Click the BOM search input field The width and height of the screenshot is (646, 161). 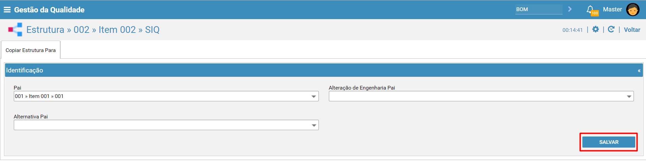point(539,9)
